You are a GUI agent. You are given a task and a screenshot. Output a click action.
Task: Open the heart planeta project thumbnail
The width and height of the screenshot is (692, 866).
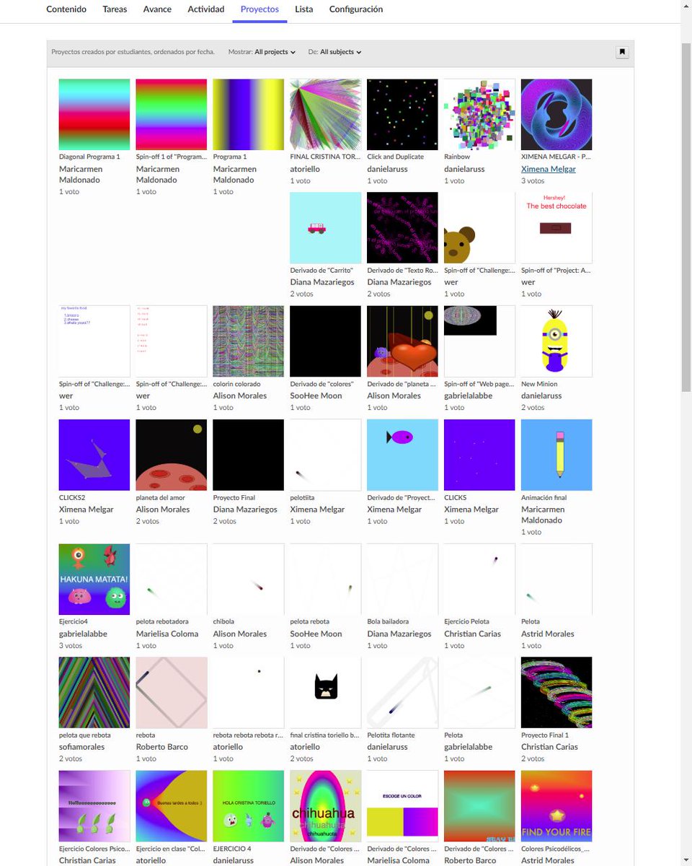click(x=403, y=341)
